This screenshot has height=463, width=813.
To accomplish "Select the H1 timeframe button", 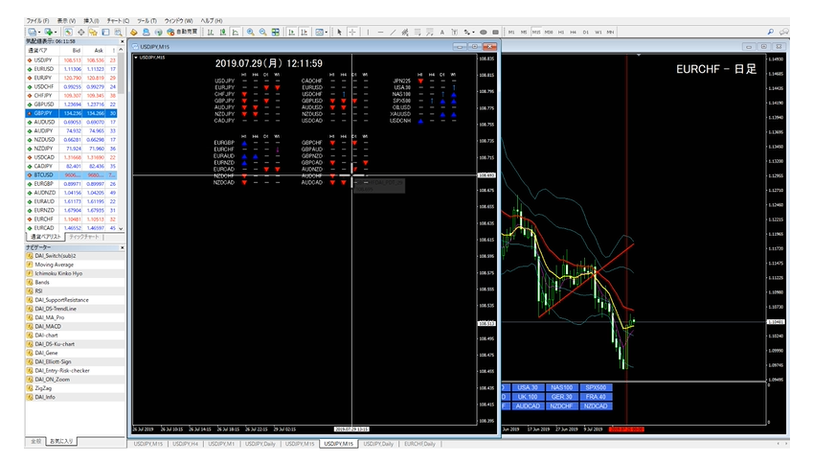I will (561, 33).
